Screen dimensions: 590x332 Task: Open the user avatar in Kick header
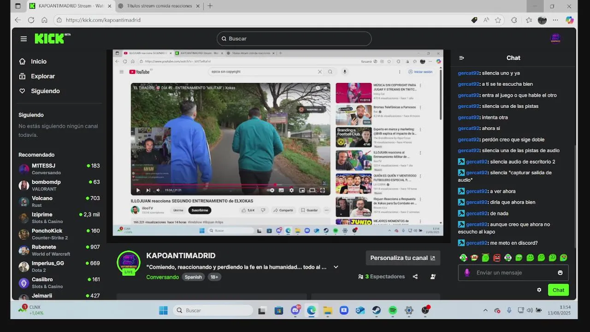555,39
